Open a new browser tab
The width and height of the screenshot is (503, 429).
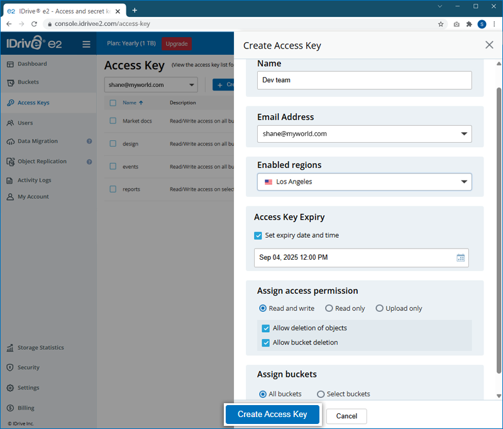[x=135, y=10]
